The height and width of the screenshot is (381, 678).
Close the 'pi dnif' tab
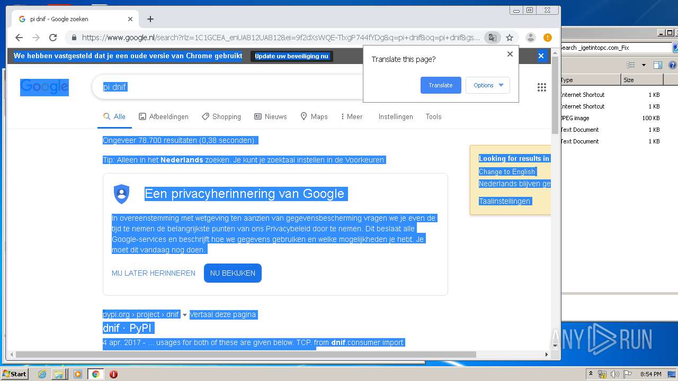click(x=130, y=19)
